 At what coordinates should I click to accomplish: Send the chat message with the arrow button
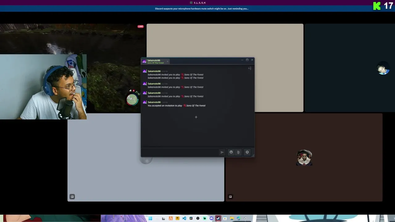tap(222, 152)
